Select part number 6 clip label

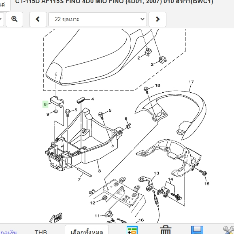(x=126, y=119)
